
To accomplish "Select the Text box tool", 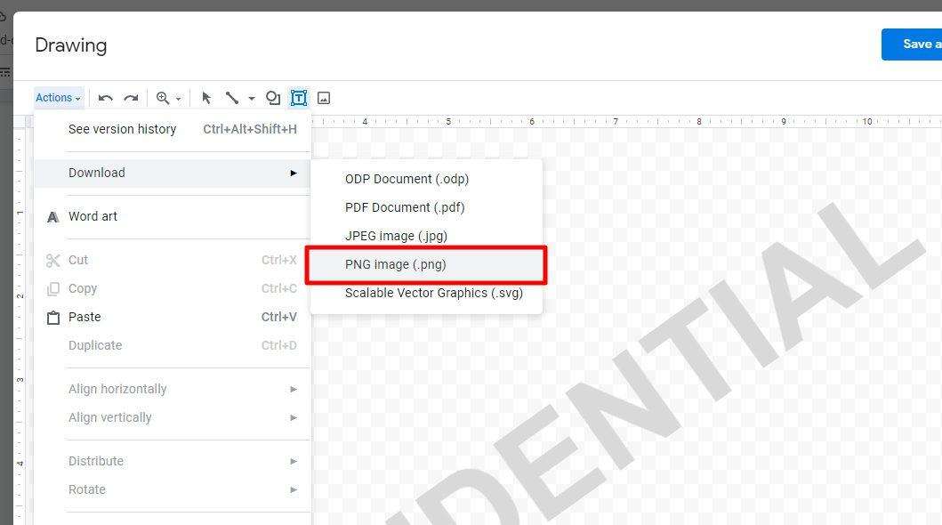I will [299, 97].
